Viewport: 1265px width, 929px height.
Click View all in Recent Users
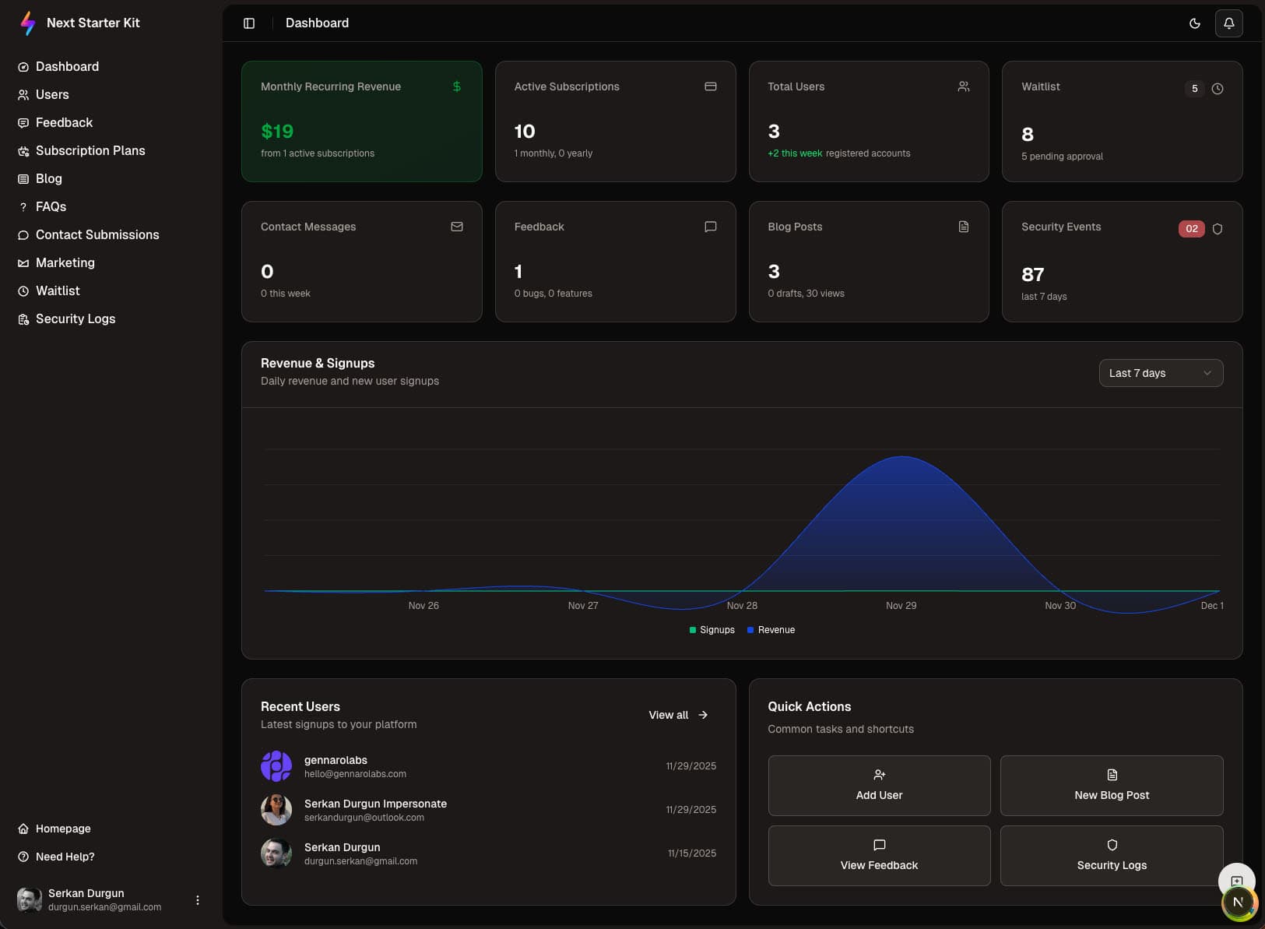[x=676, y=715]
